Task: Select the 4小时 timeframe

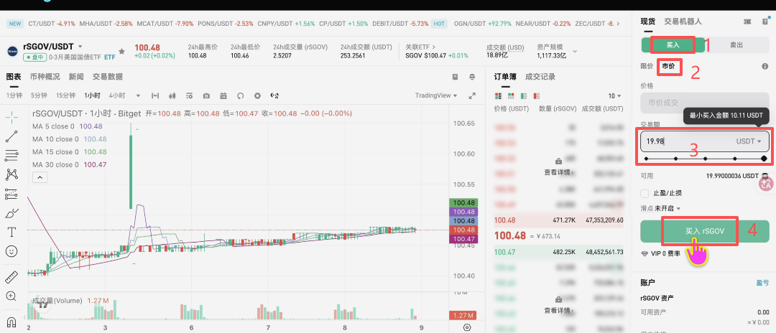Action: 117,95
